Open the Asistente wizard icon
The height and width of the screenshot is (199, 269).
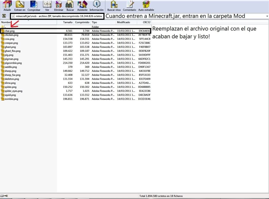point(82,6)
